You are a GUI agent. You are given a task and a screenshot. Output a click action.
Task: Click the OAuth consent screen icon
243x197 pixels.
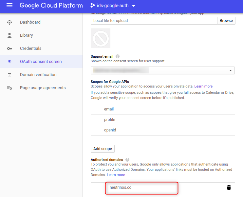(9, 62)
